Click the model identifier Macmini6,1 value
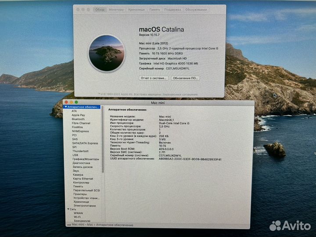 [166, 120]
